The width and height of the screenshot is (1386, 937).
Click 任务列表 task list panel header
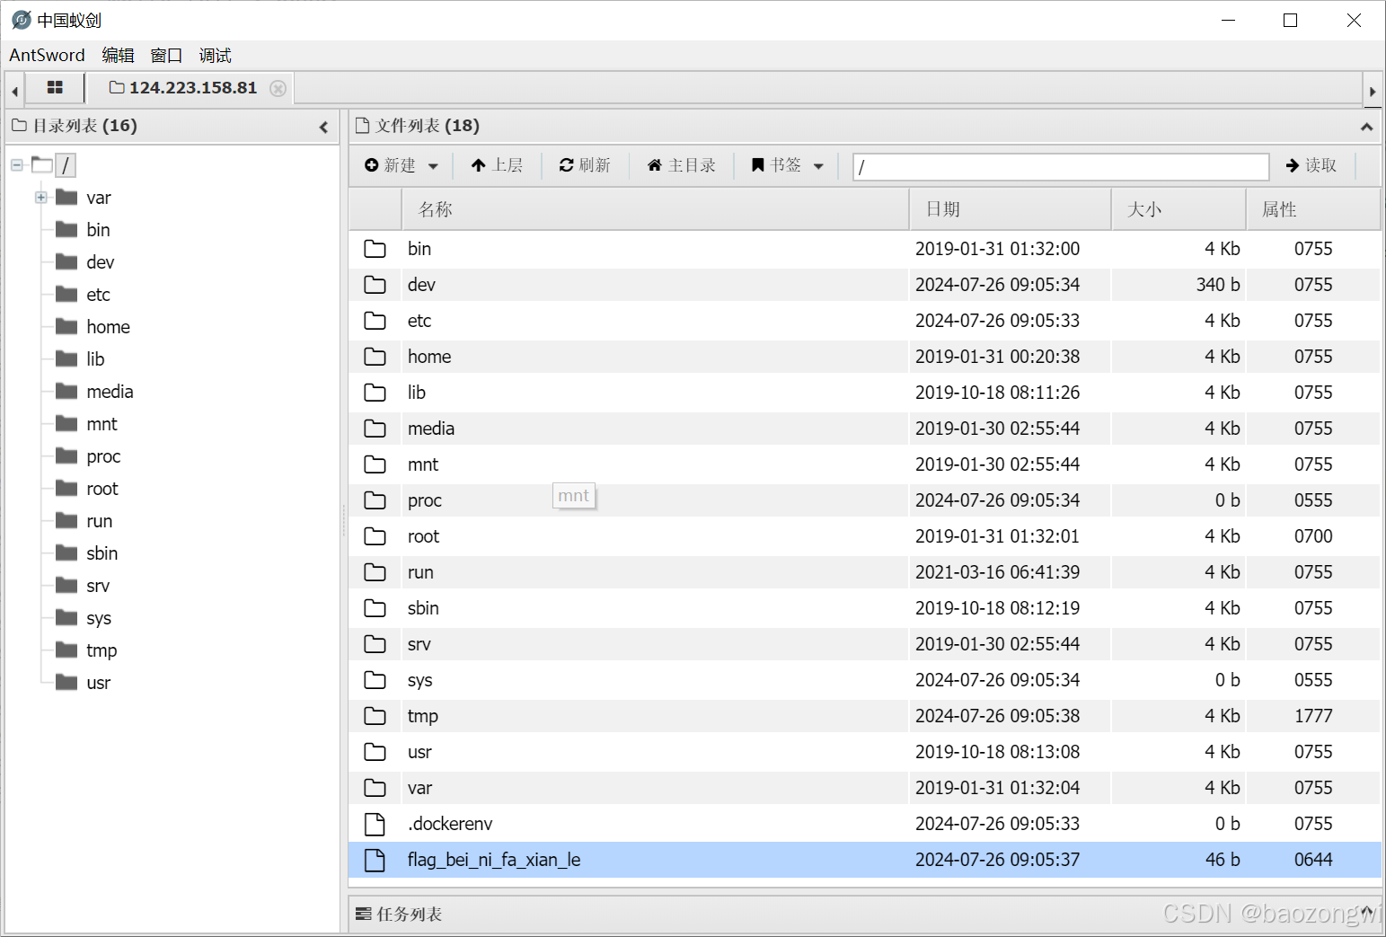click(864, 914)
